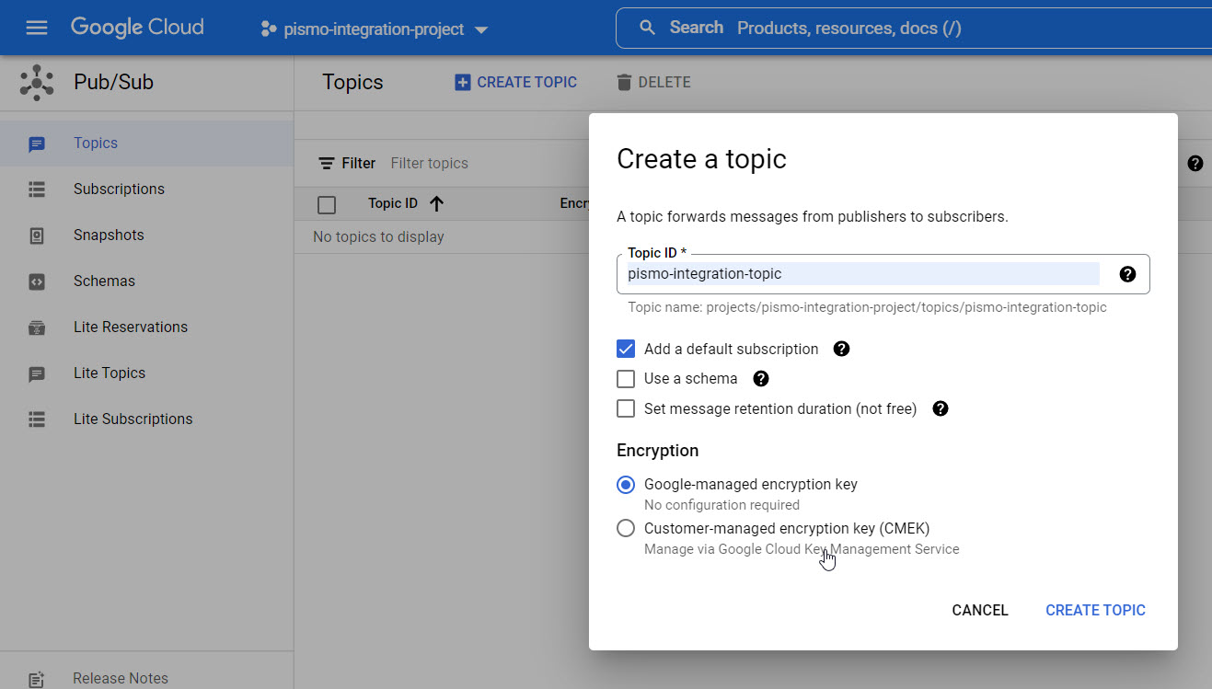Screen dimensions: 1212x689
Task: Click CREATE TOPIC button in the dialog
Action: click(x=1095, y=611)
